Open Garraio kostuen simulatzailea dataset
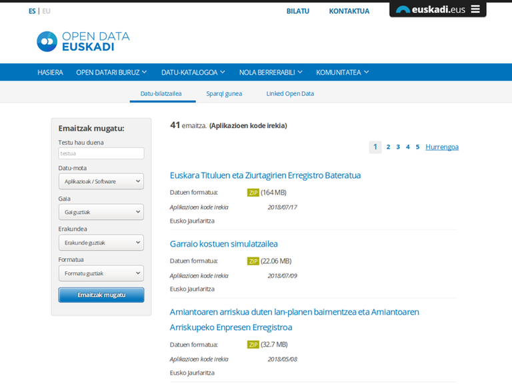 tap(224, 244)
